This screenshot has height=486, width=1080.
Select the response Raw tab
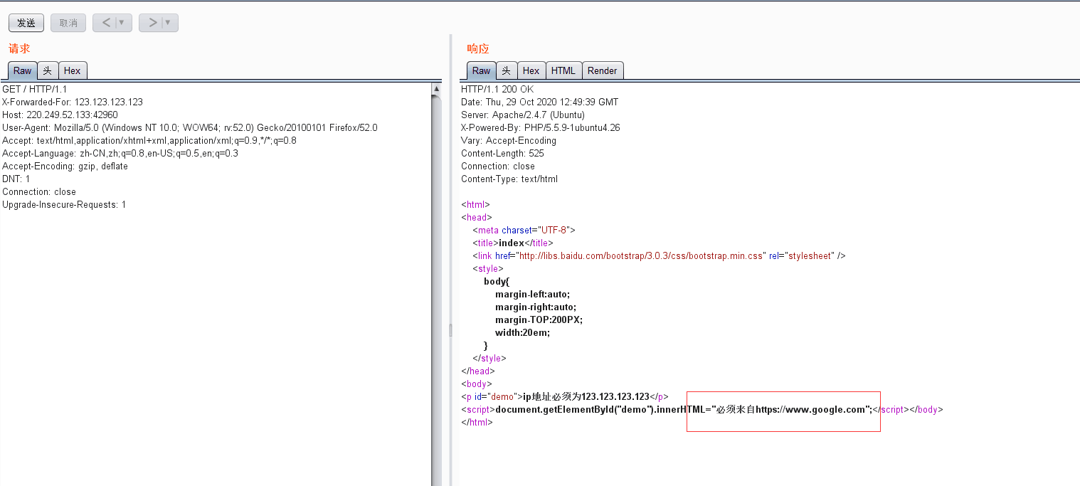(481, 70)
